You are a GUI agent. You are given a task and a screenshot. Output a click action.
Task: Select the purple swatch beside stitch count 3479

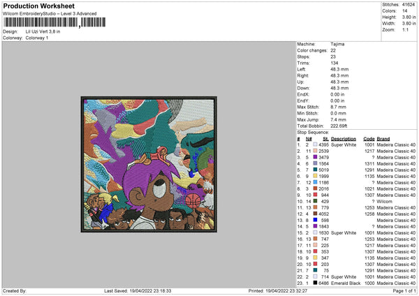pos(316,157)
